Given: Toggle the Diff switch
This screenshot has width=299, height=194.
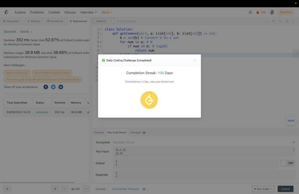Looking at the screenshot, I should click(284, 163).
